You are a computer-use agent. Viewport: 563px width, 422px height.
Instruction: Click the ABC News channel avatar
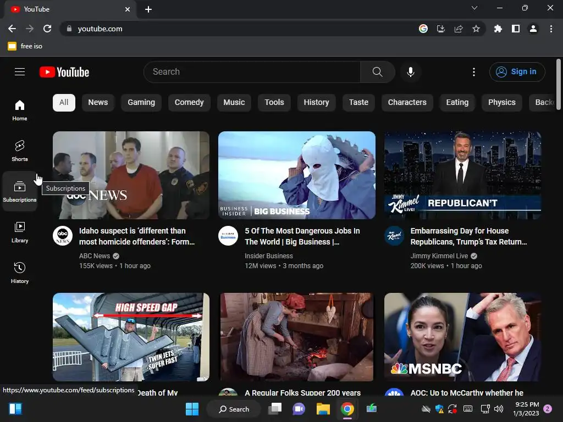63,236
